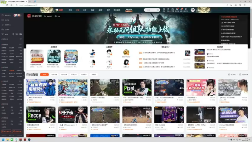
Task: Click the Douyu logo in header
Action: [x=59, y=10]
